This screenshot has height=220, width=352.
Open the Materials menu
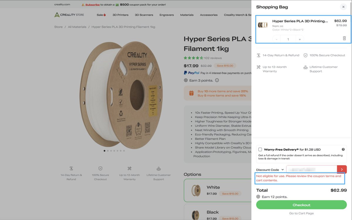click(x=187, y=15)
